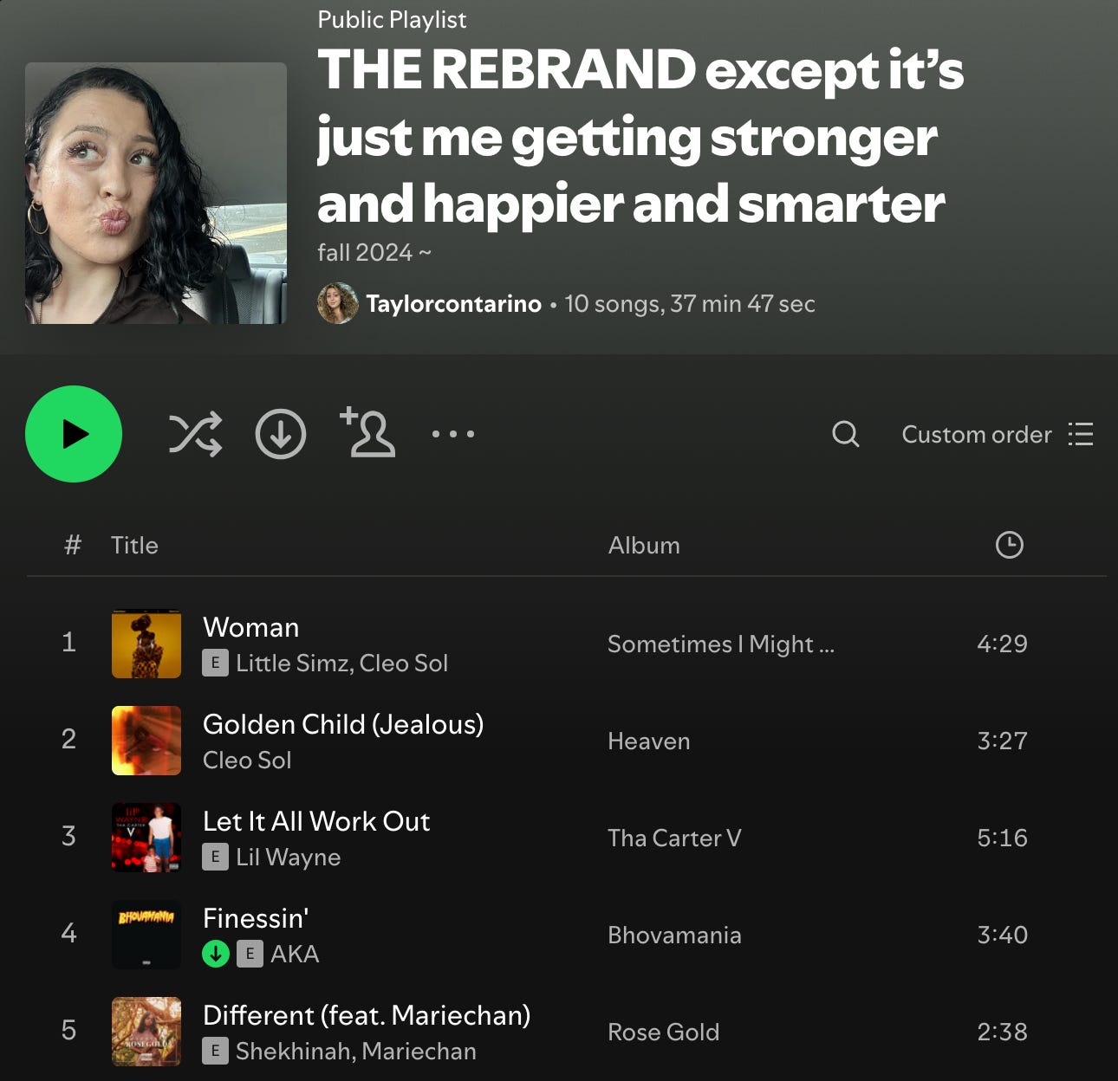Change view with the list layout icon
This screenshot has width=1118, height=1081.
tap(1081, 434)
